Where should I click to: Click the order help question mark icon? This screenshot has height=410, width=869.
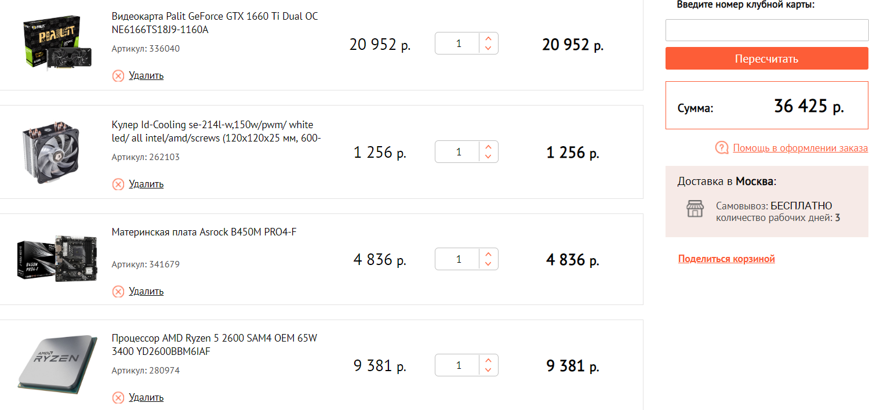click(x=722, y=148)
